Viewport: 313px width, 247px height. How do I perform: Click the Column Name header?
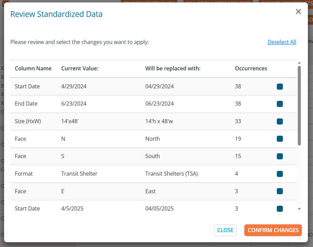33,68
